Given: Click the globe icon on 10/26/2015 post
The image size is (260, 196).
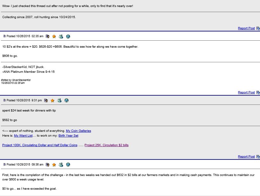Looking at the screenshot, I should coord(68,37).
